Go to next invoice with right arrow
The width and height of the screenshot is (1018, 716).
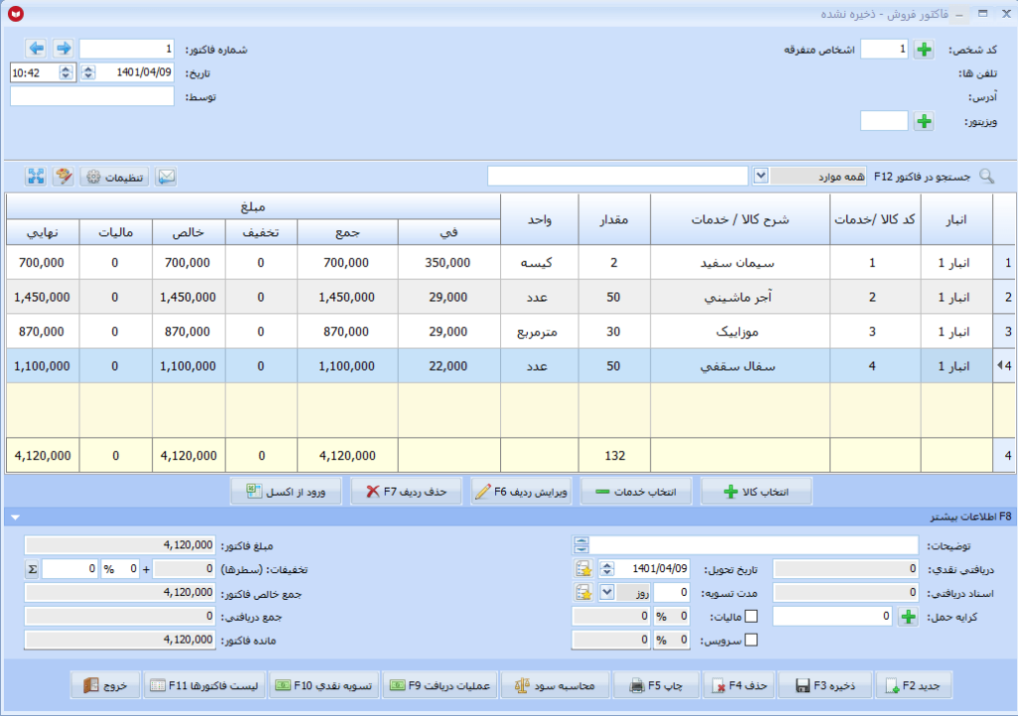pos(63,48)
